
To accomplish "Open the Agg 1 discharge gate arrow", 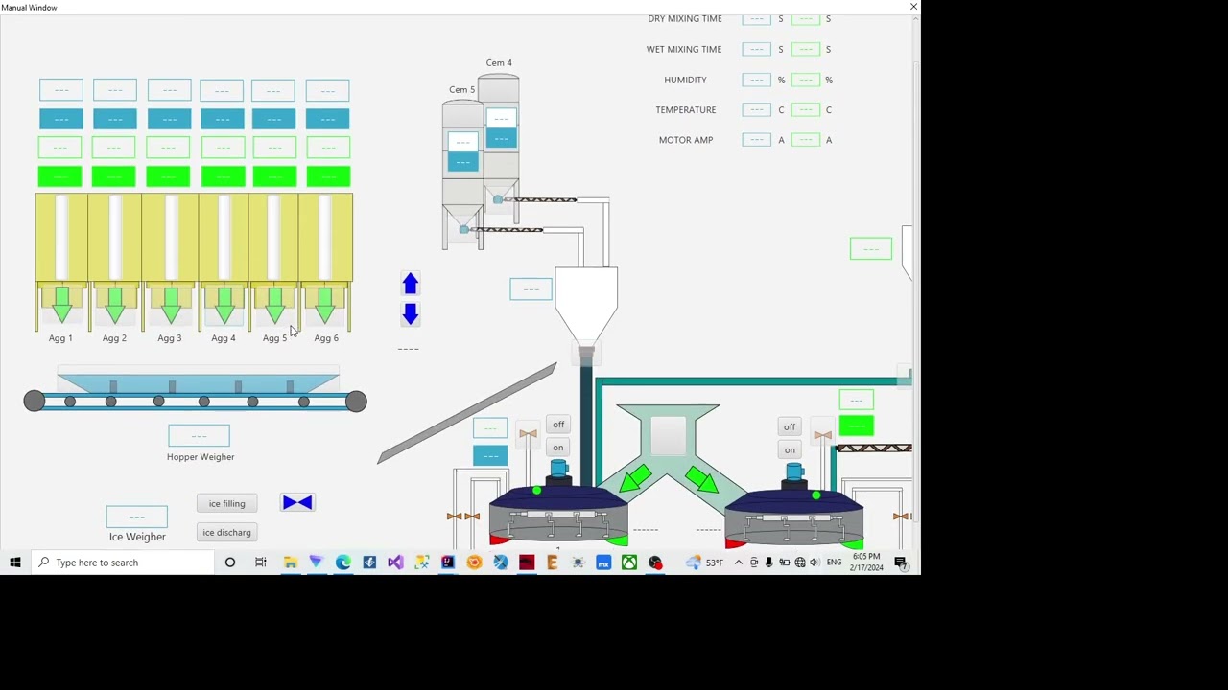I will pyautogui.click(x=61, y=305).
